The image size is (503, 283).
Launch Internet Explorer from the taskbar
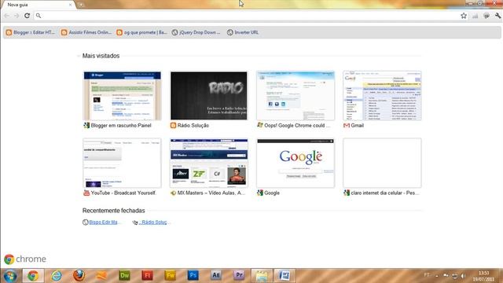pyautogui.click(x=57, y=276)
